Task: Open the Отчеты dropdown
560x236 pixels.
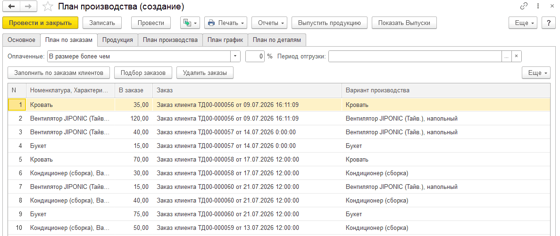Action: click(270, 23)
